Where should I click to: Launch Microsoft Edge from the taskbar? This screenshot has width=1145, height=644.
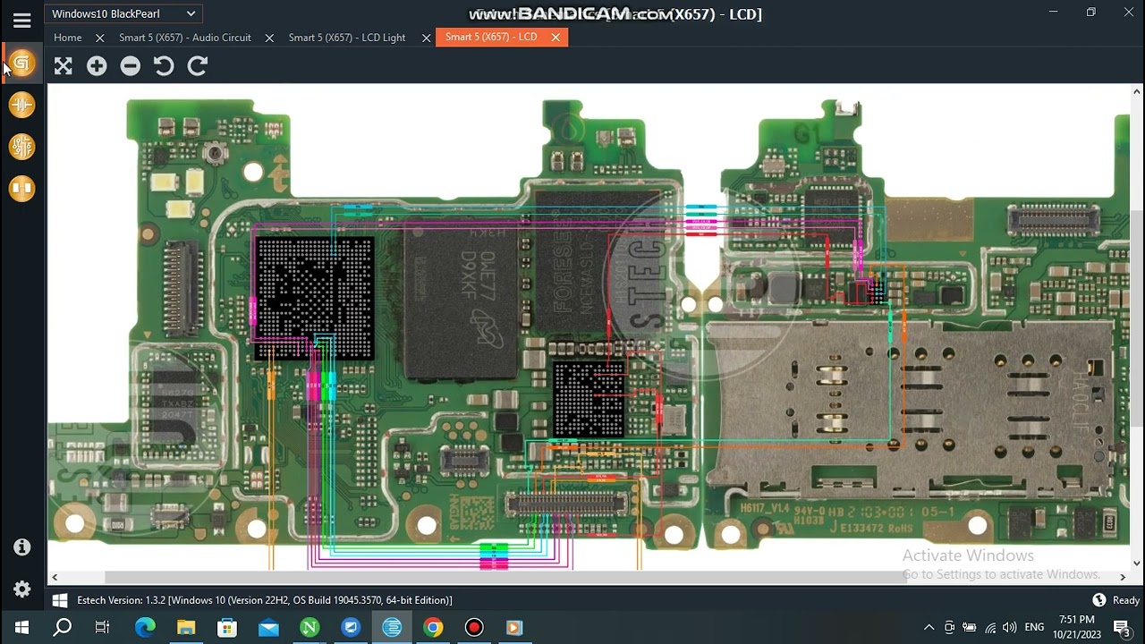(x=145, y=627)
